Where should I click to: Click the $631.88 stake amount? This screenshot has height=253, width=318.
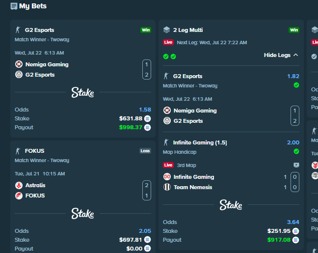[131, 118]
